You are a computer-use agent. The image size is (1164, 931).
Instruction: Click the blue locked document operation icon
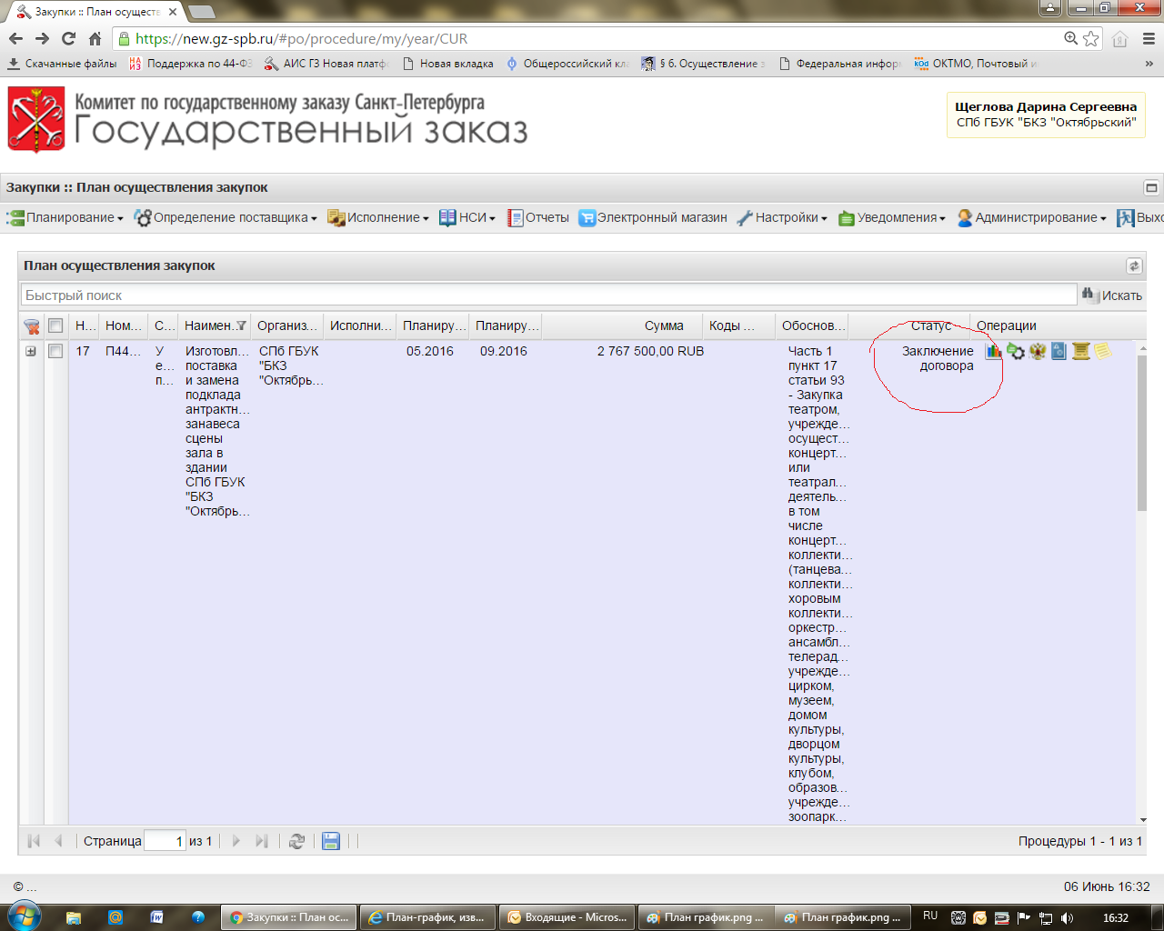point(1059,351)
